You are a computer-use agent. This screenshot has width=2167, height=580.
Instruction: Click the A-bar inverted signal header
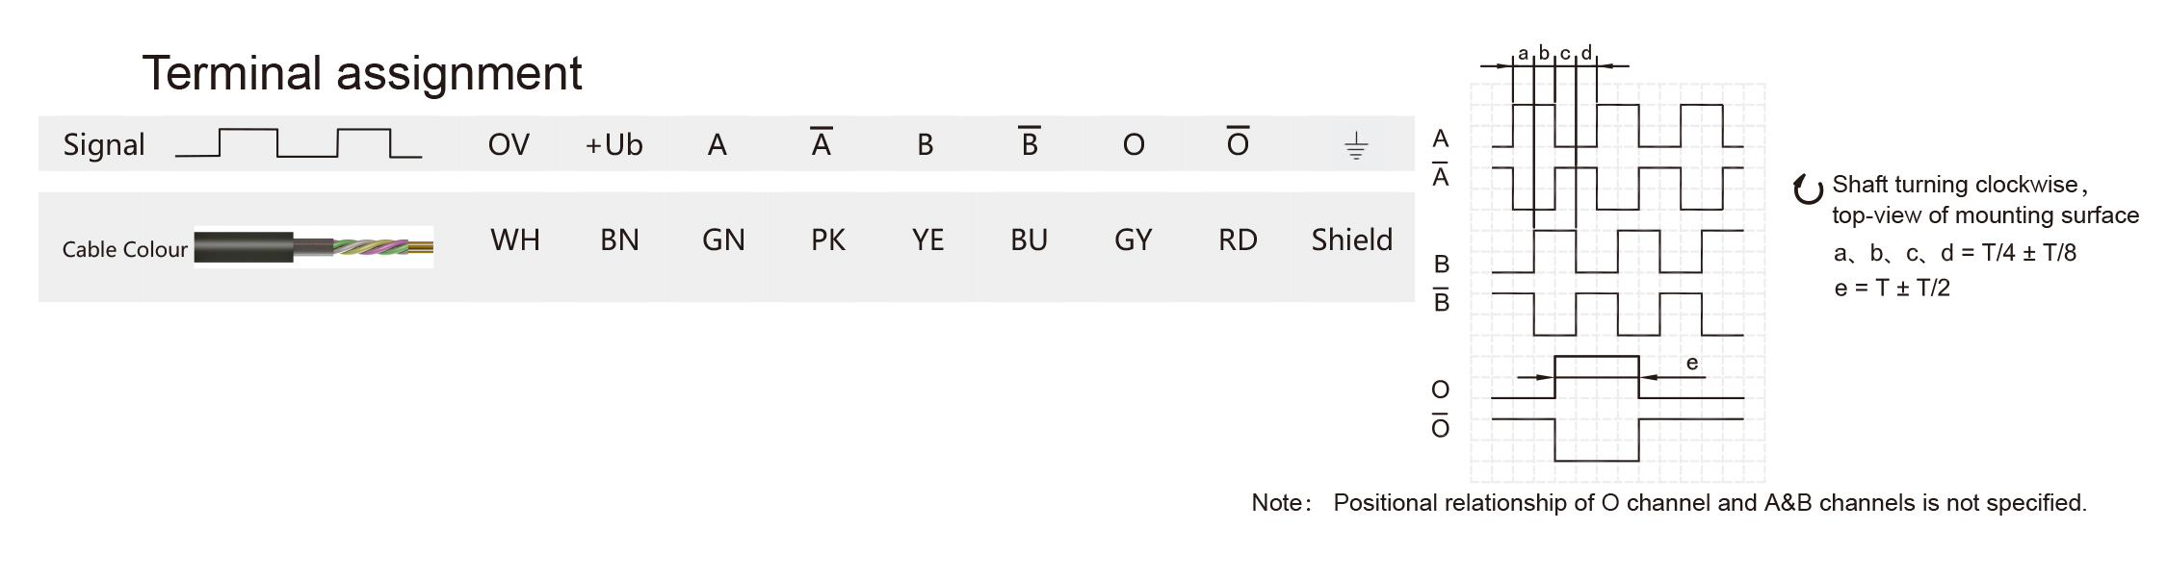(821, 142)
